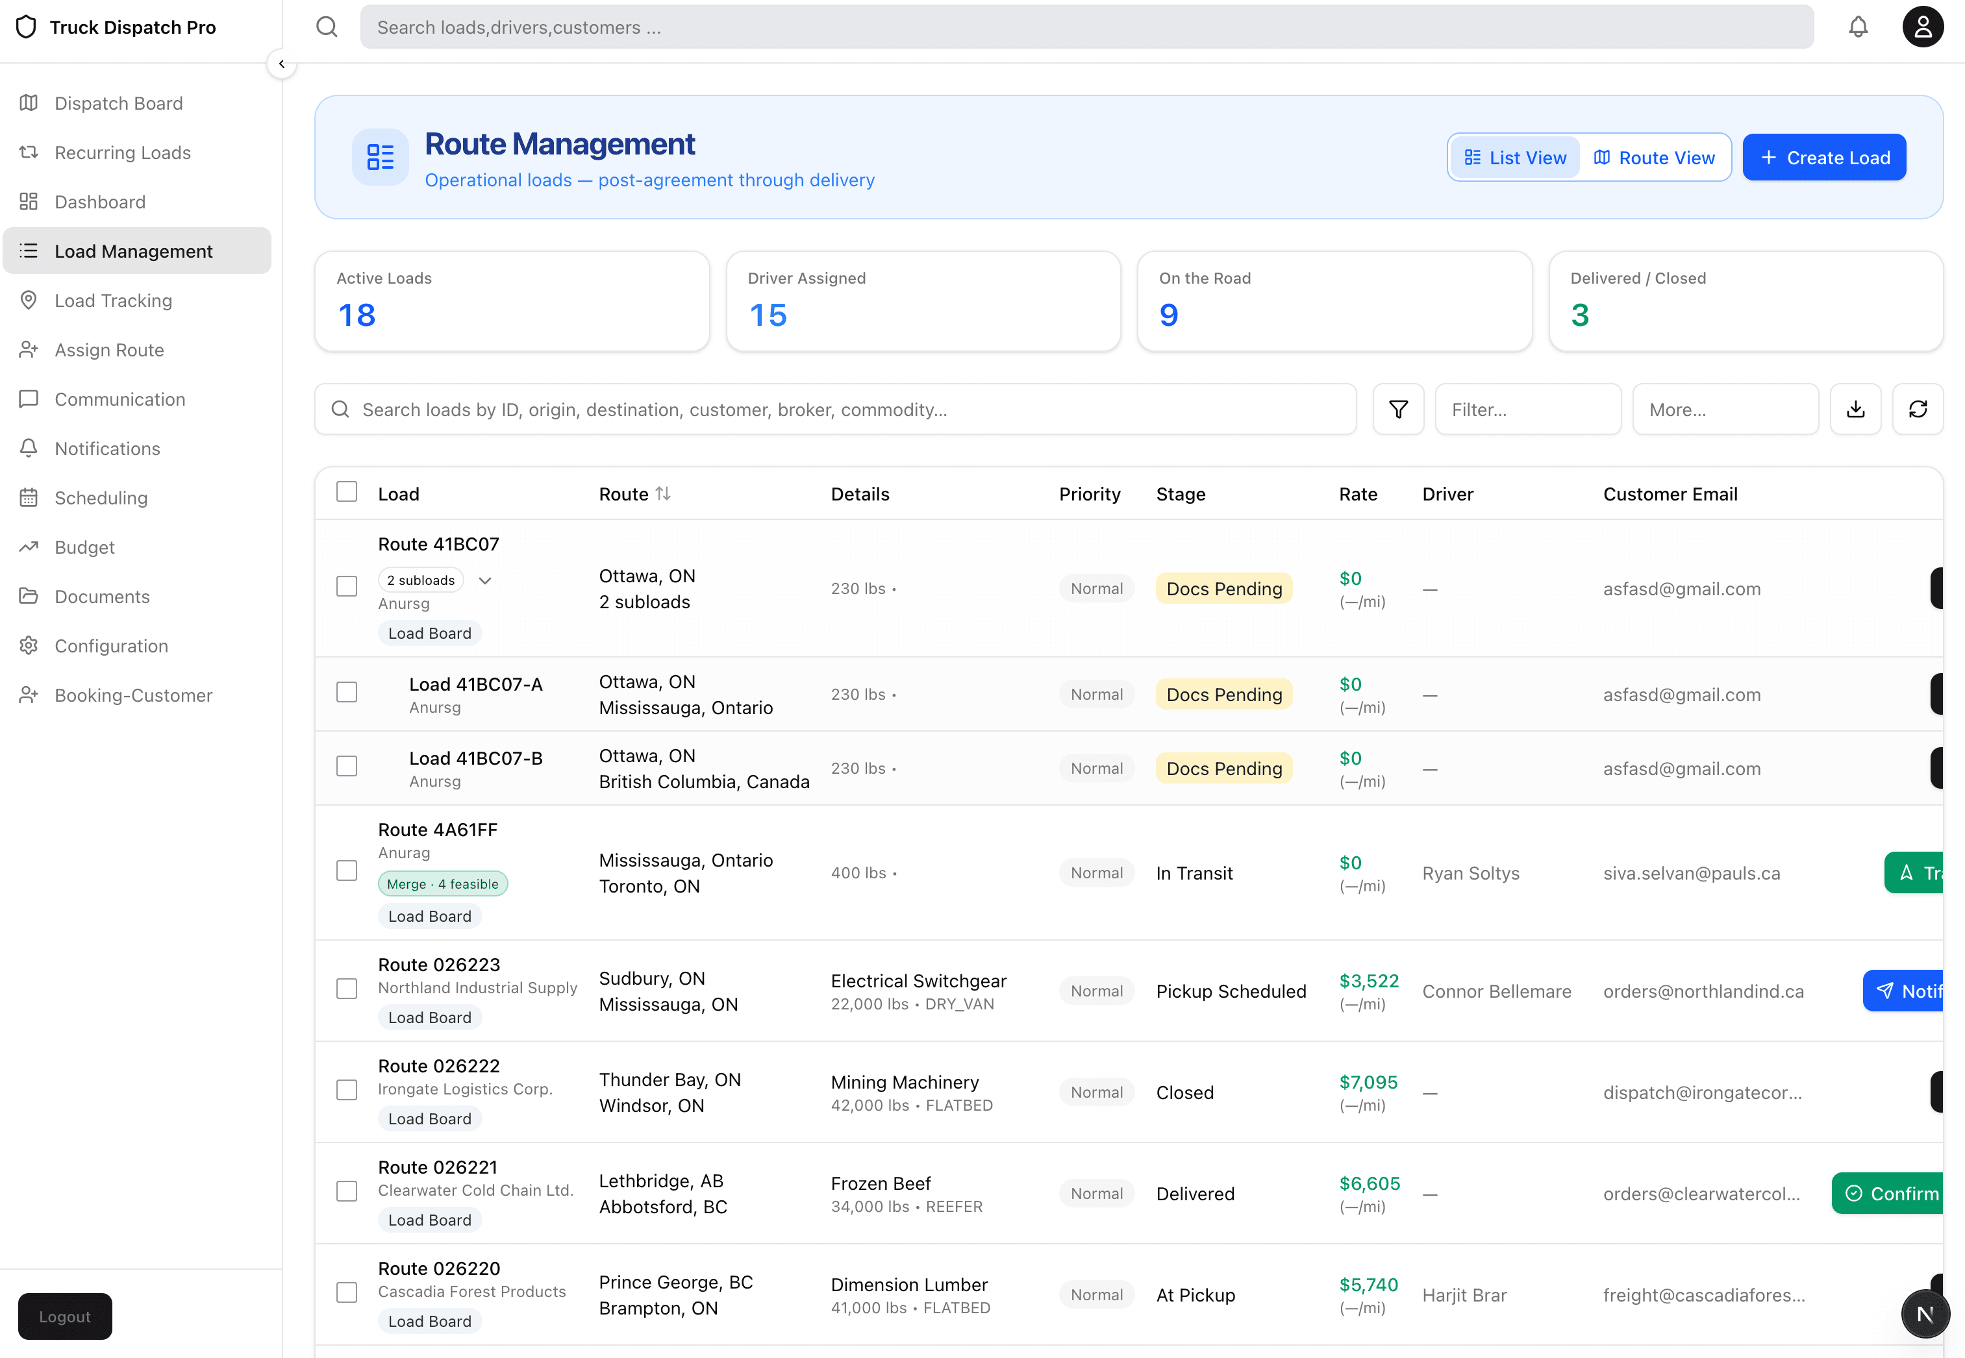Click the Confirm button for Route 026221
Viewport: 1965px width, 1358px height.
[1888, 1194]
